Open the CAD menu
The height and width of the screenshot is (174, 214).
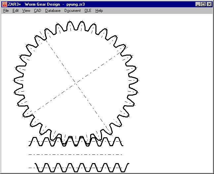pyautogui.click(x=38, y=11)
